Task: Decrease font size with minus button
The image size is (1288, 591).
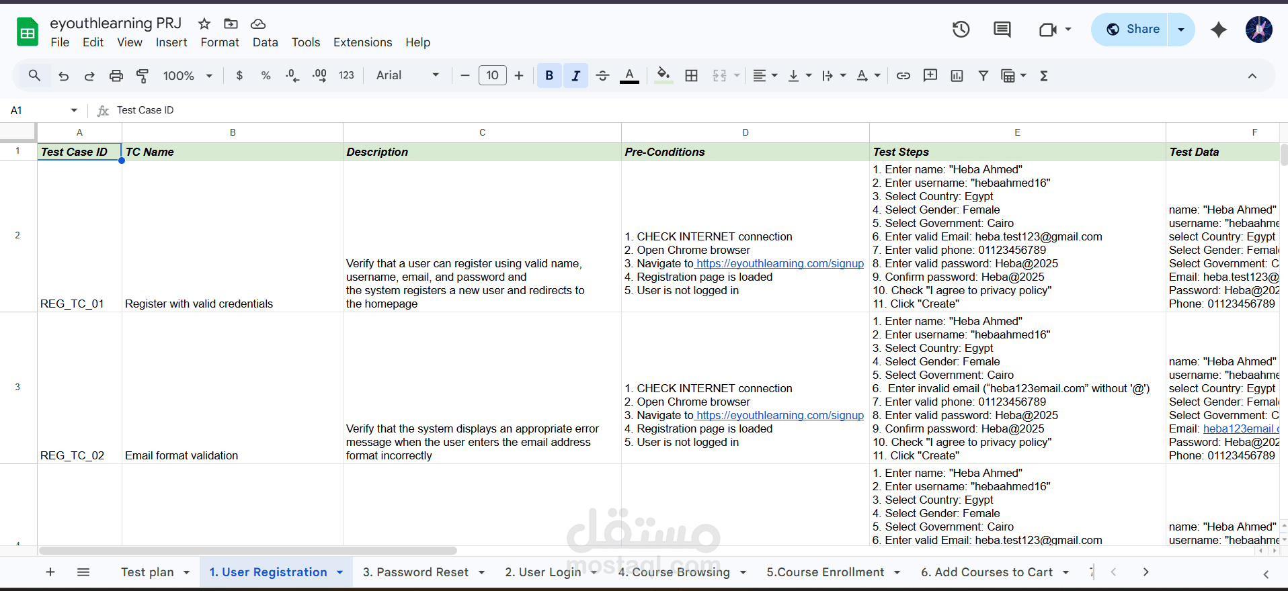Action: (x=465, y=76)
